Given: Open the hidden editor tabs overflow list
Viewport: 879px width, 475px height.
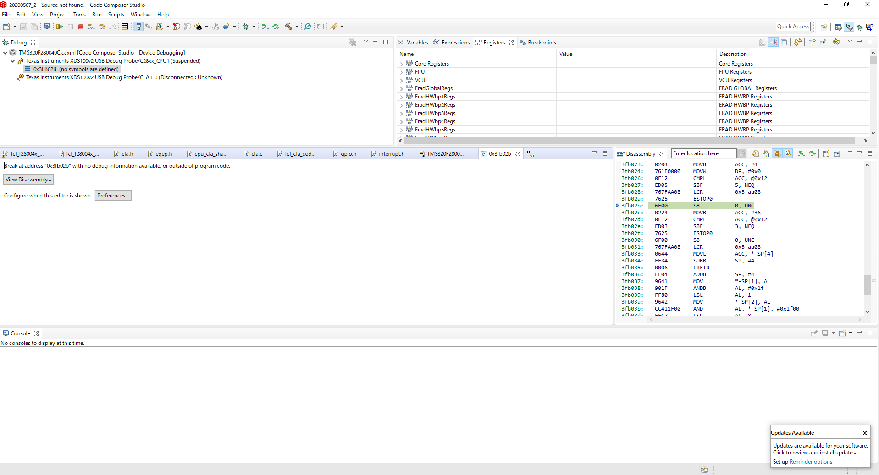Looking at the screenshot, I should coord(530,154).
